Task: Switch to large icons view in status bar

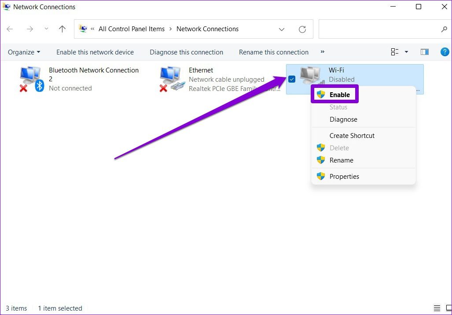Action: [449, 308]
